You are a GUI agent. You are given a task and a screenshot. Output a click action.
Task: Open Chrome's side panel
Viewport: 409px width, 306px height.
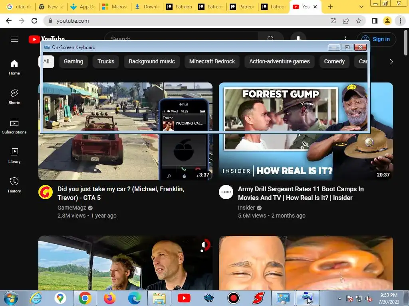point(375,21)
